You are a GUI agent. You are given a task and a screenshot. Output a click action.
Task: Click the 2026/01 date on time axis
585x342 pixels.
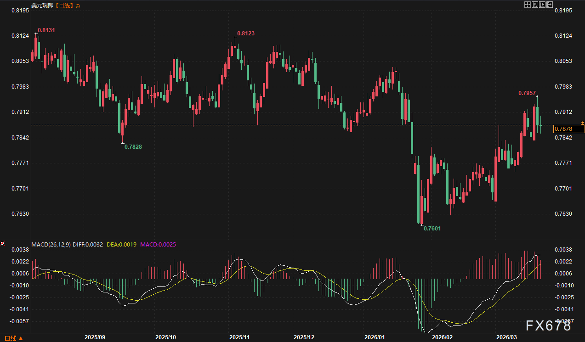coord(374,337)
